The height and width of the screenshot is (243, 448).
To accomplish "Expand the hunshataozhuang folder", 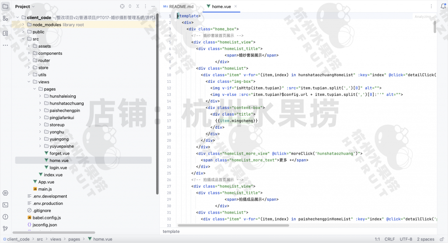I will [40, 103].
